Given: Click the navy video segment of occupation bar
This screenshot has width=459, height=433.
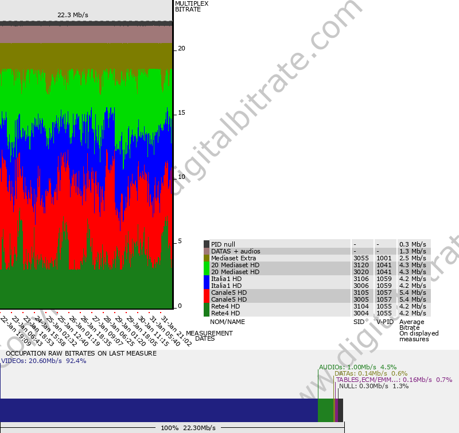Looking at the screenshot, I should tap(159, 411).
